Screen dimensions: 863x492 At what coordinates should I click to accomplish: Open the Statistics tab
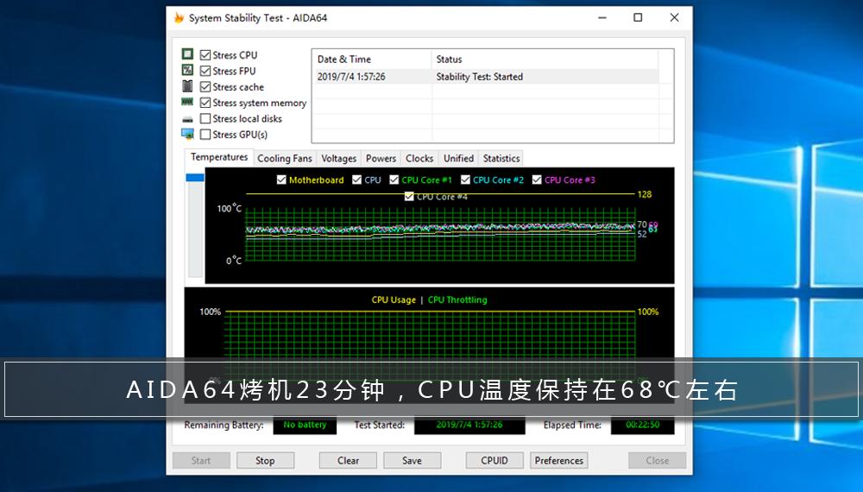click(x=501, y=159)
